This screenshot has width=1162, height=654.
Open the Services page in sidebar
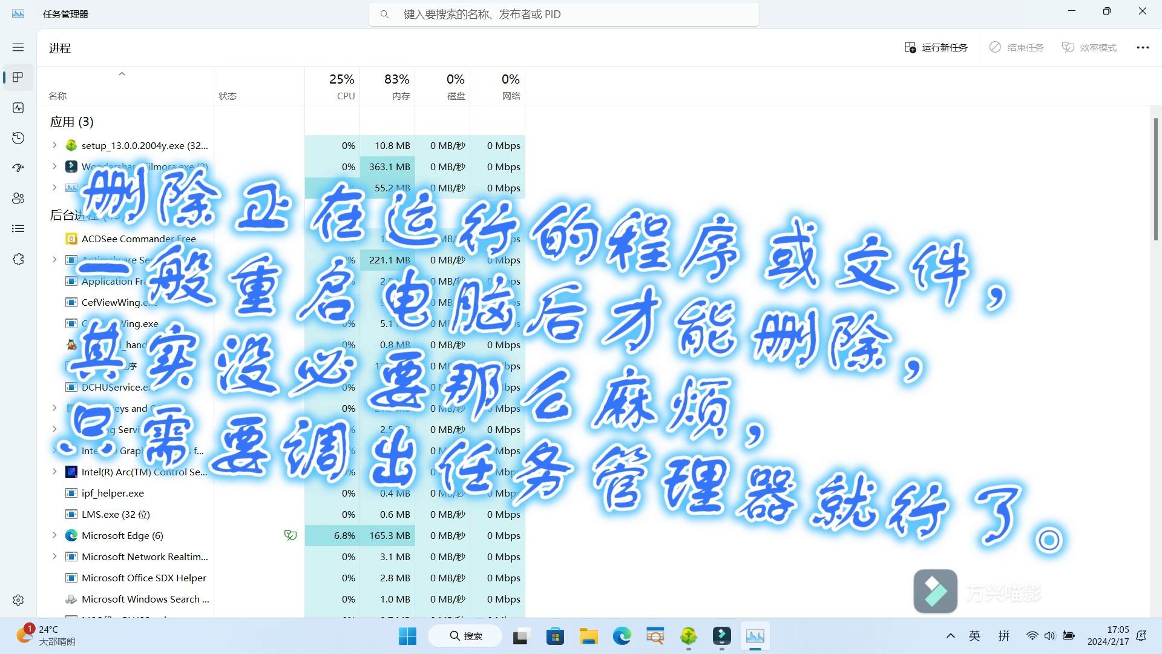point(18,259)
